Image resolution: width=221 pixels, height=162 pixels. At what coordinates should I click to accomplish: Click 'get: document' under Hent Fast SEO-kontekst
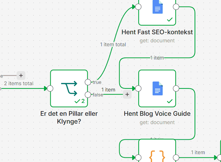(x=157, y=41)
